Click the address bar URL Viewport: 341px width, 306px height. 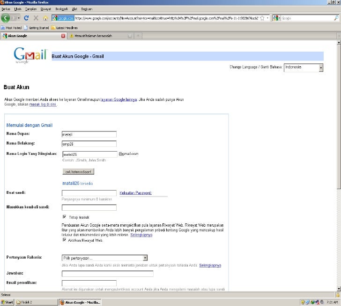tap(167, 18)
